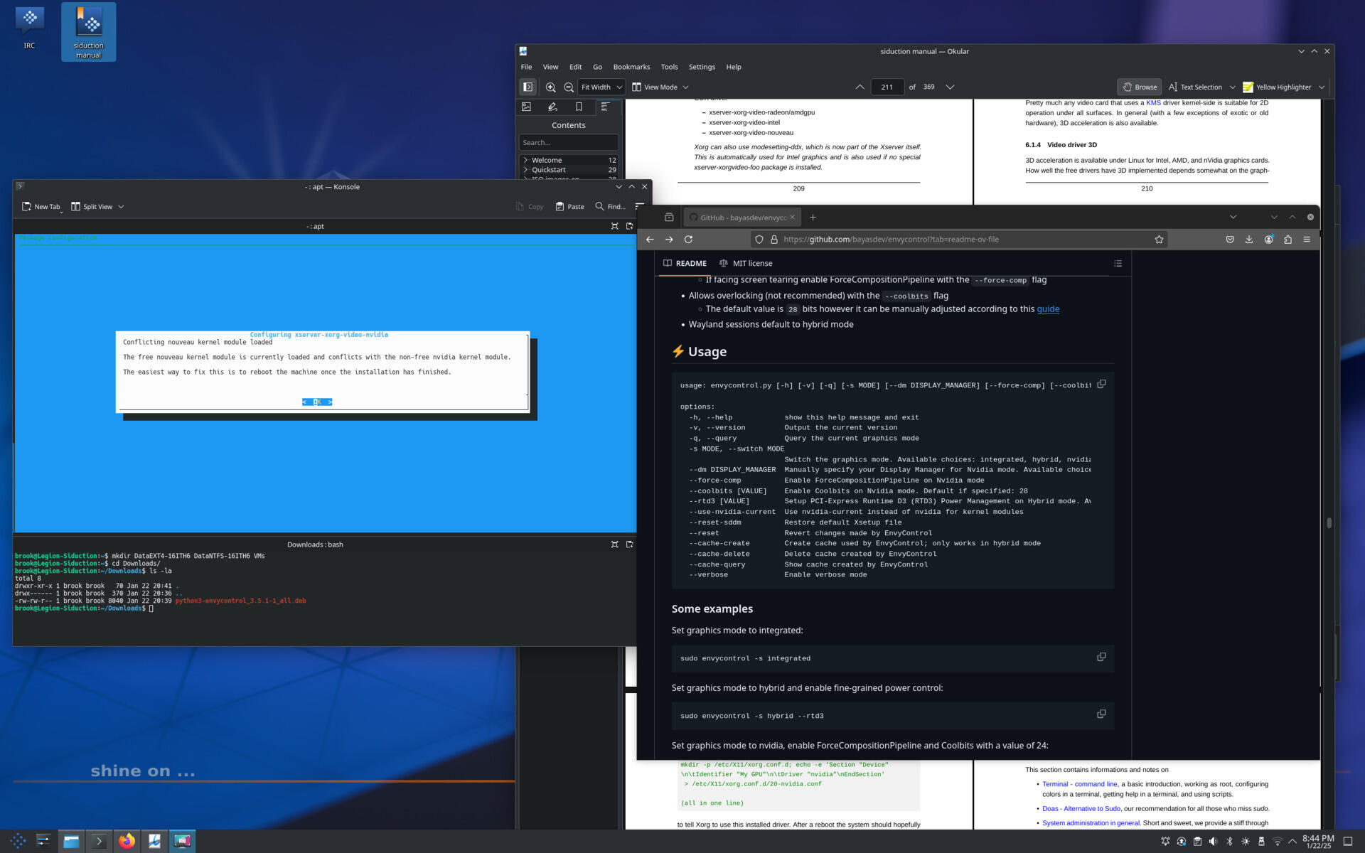Maximize the Downloads bash split pane

615,544
